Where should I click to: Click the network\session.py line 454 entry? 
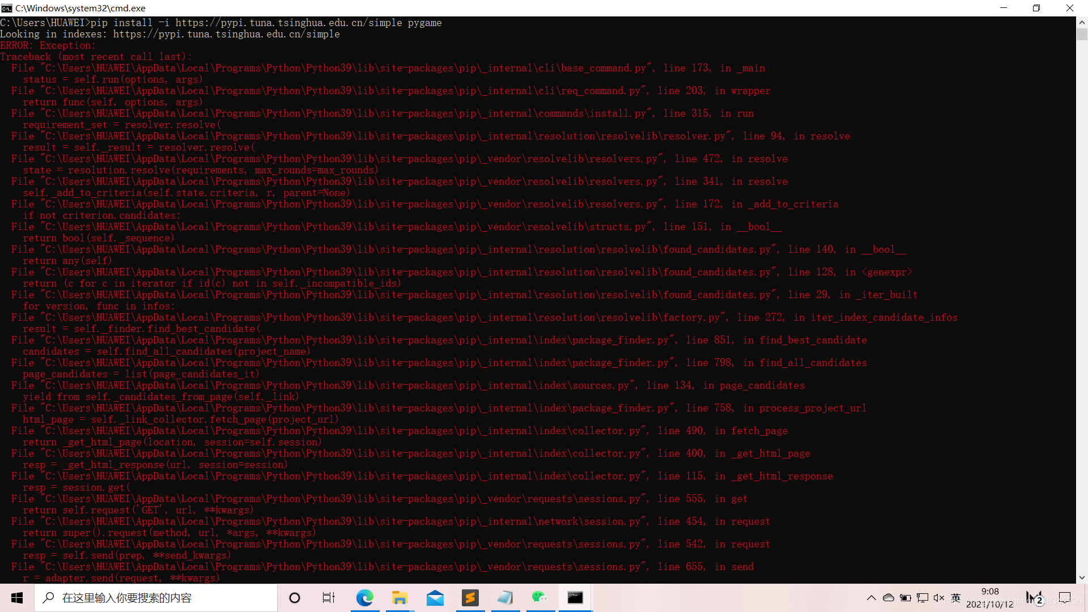[391, 521]
